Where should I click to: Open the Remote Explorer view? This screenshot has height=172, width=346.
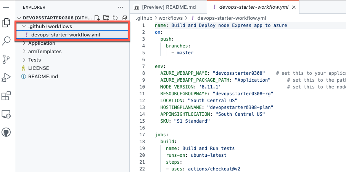click(6, 114)
